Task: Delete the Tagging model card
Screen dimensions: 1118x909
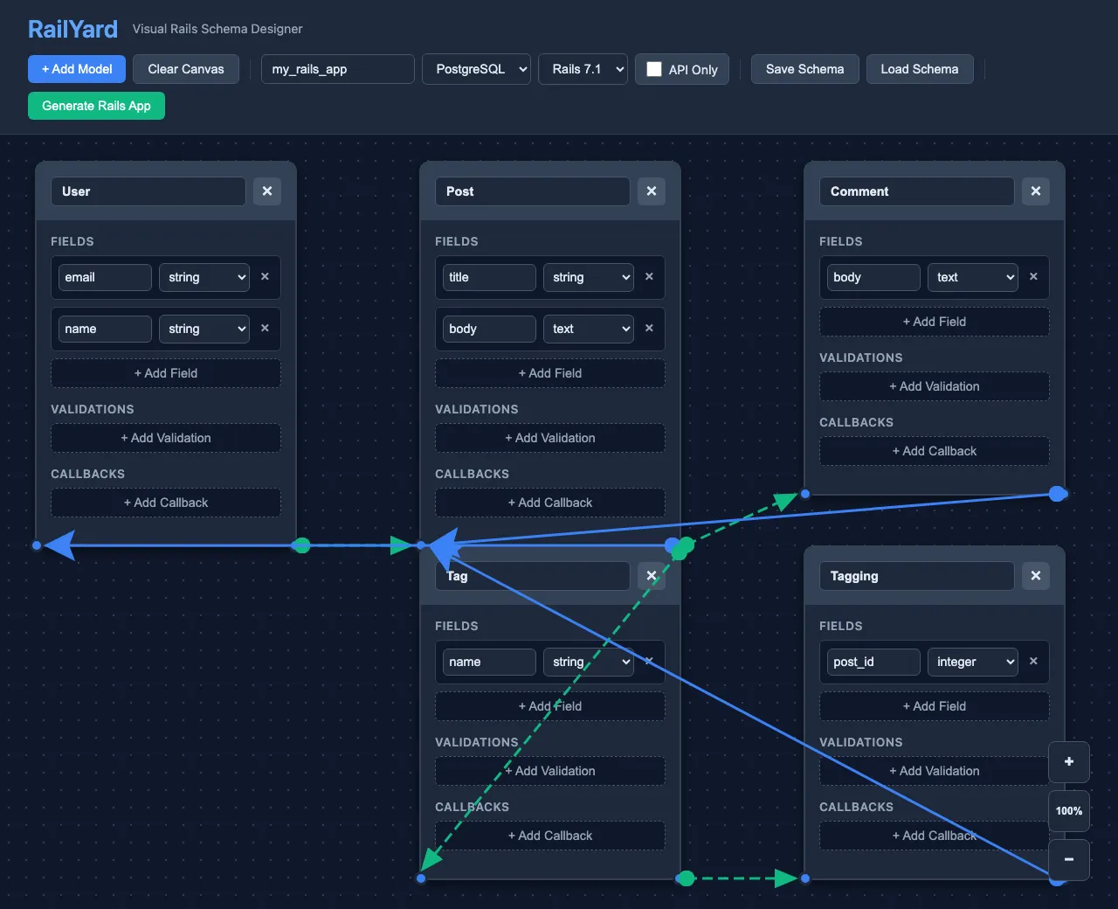Action: [1036, 576]
